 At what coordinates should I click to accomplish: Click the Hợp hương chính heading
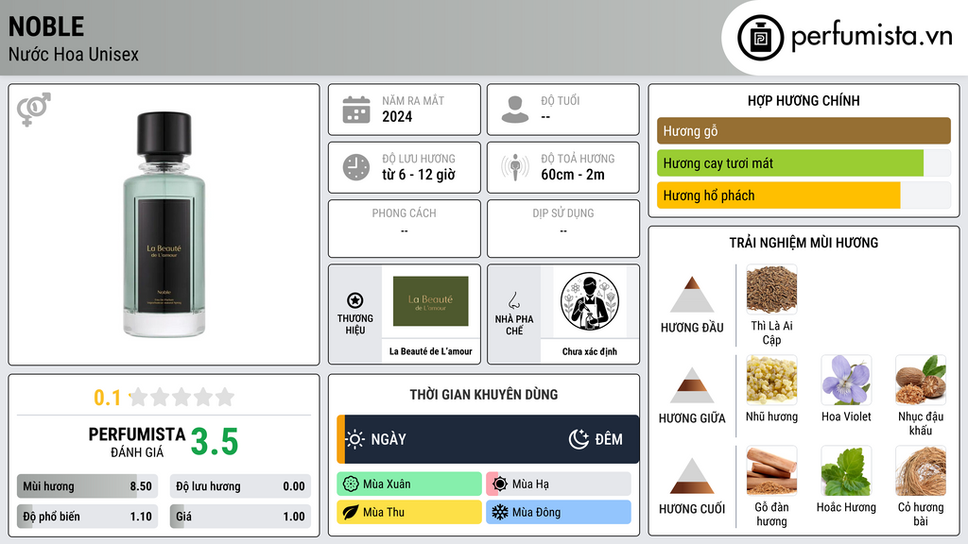804,100
